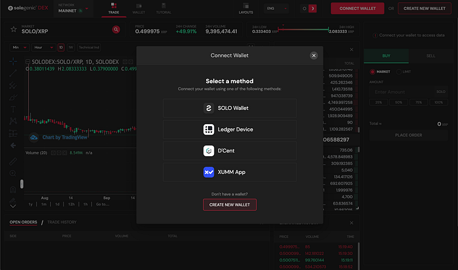Select the pitchfork drawing tool
The width and height of the screenshot is (458, 270).
[13, 85]
